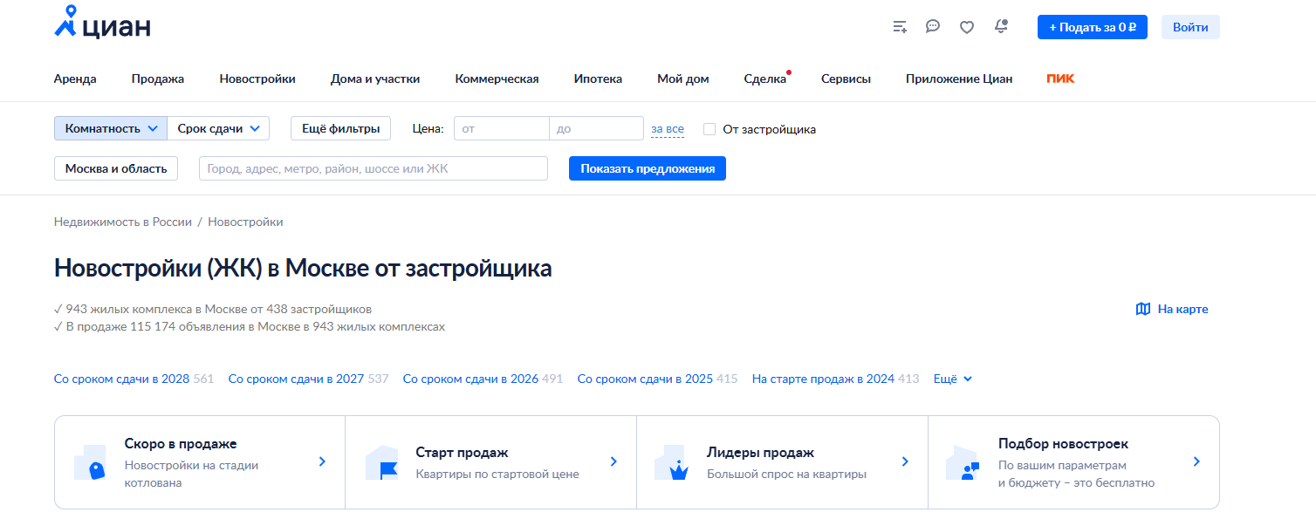The image size is (1316, 526).
Task: Open the Ипотека menu item
Action: tap(598, 79)
